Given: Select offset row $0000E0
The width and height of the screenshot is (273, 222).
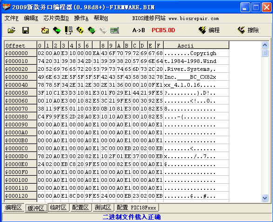Looking at the screenshot, I should (20, 164).
